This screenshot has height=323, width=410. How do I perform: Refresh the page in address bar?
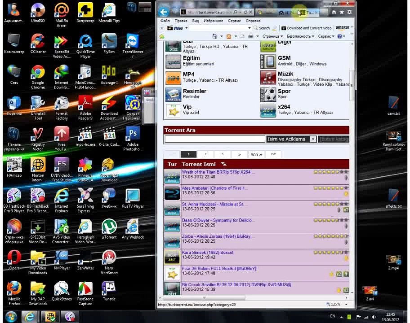245,12
